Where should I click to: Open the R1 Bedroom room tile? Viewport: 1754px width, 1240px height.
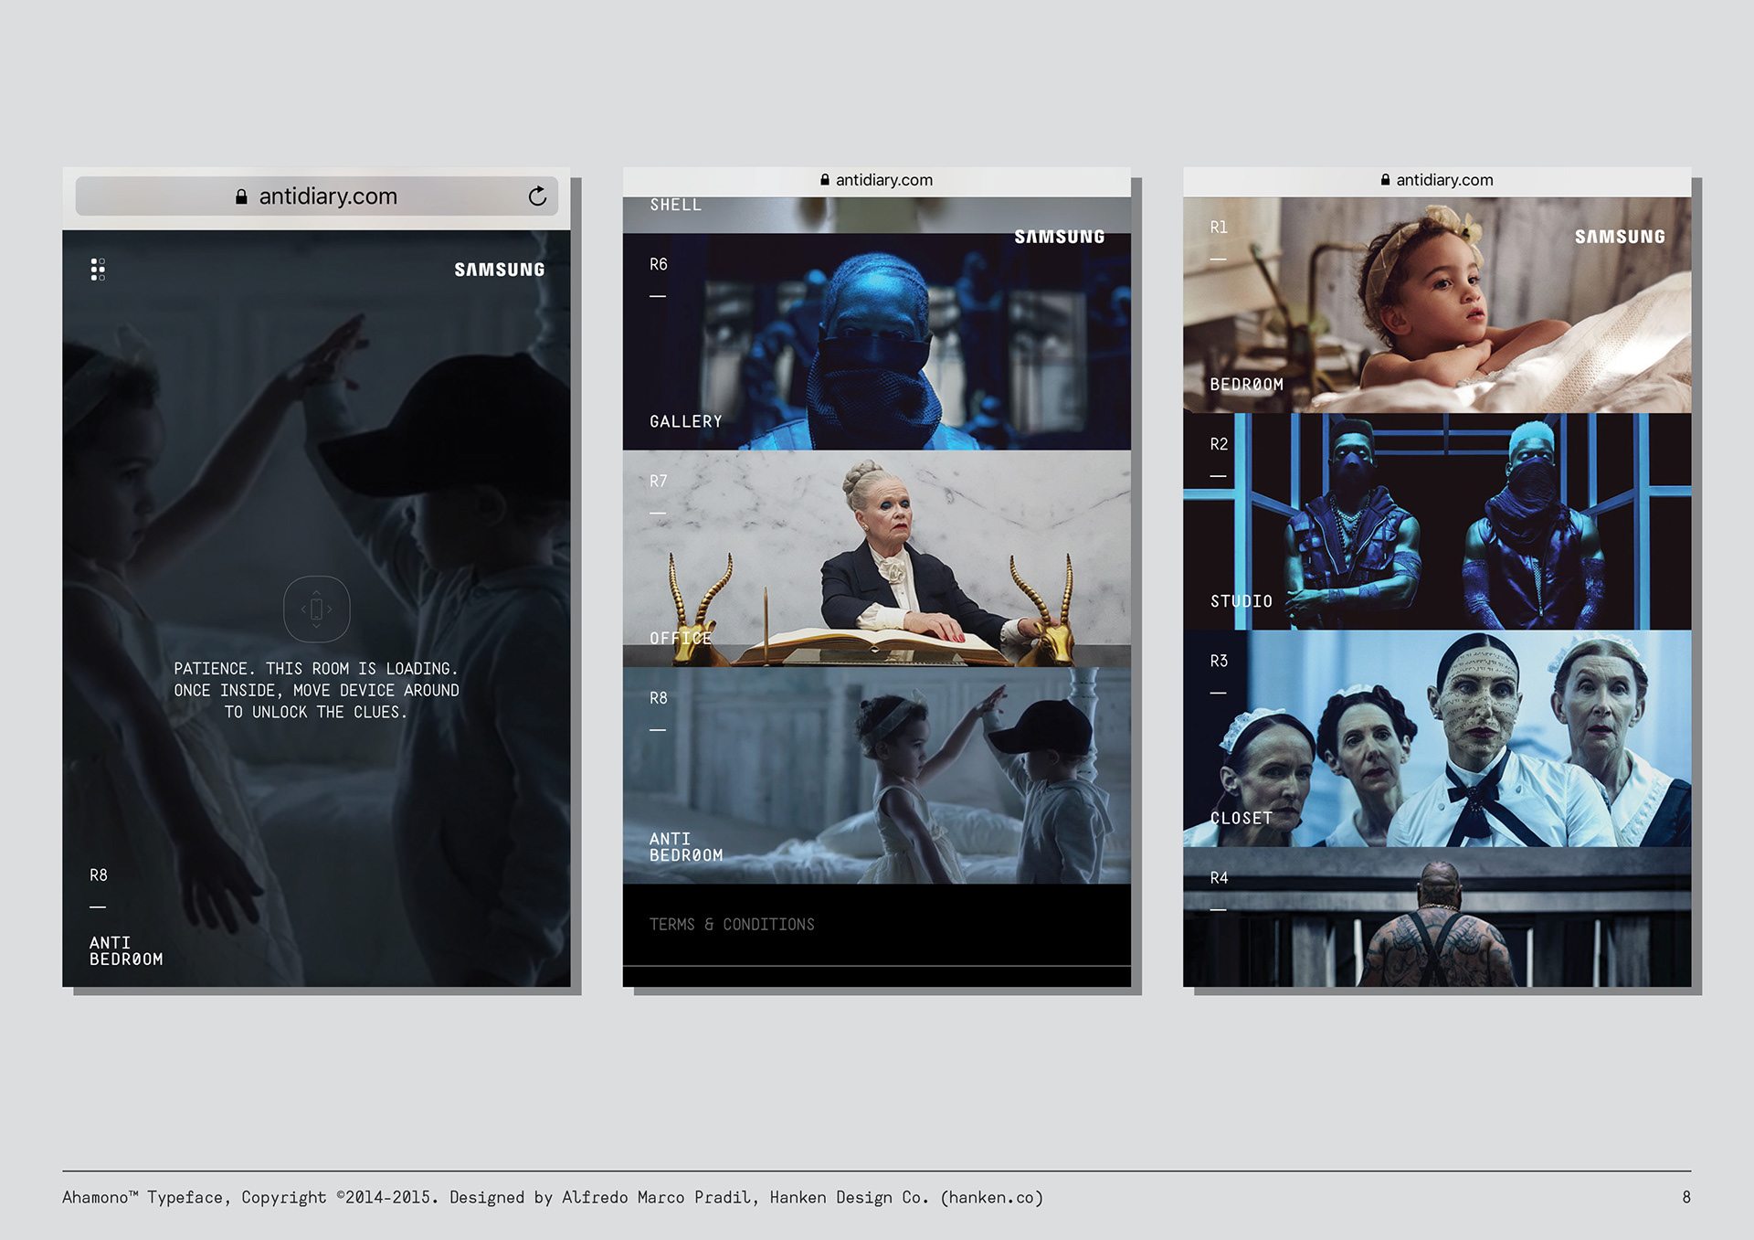1436,305
